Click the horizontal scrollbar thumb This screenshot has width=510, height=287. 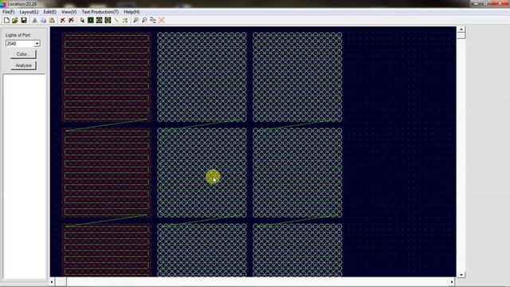click(x=61, y=281)
